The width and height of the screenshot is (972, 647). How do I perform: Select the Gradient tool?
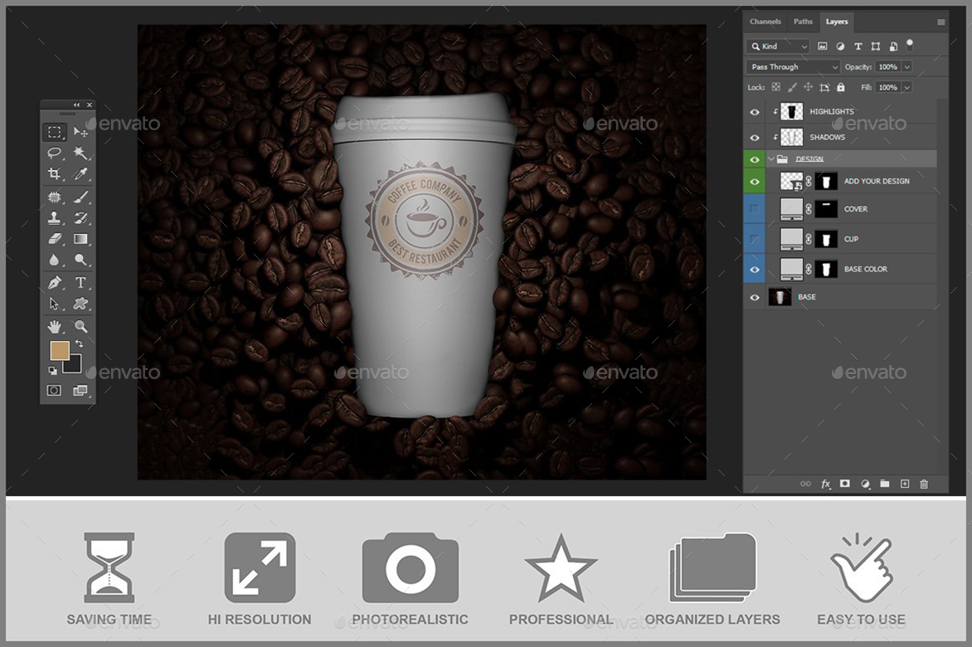(x=80, y=239)
